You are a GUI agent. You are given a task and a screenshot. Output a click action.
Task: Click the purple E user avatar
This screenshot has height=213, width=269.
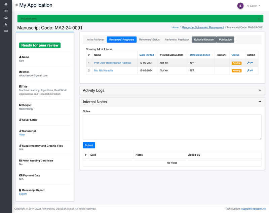240,6
